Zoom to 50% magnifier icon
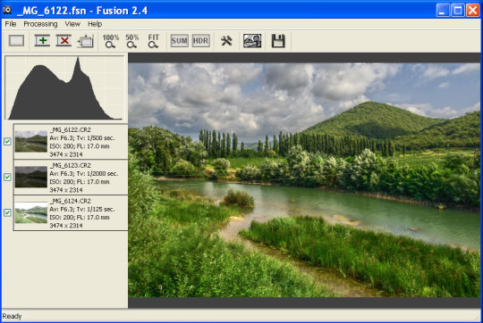 pyautogui.click(x=132, y=41)
